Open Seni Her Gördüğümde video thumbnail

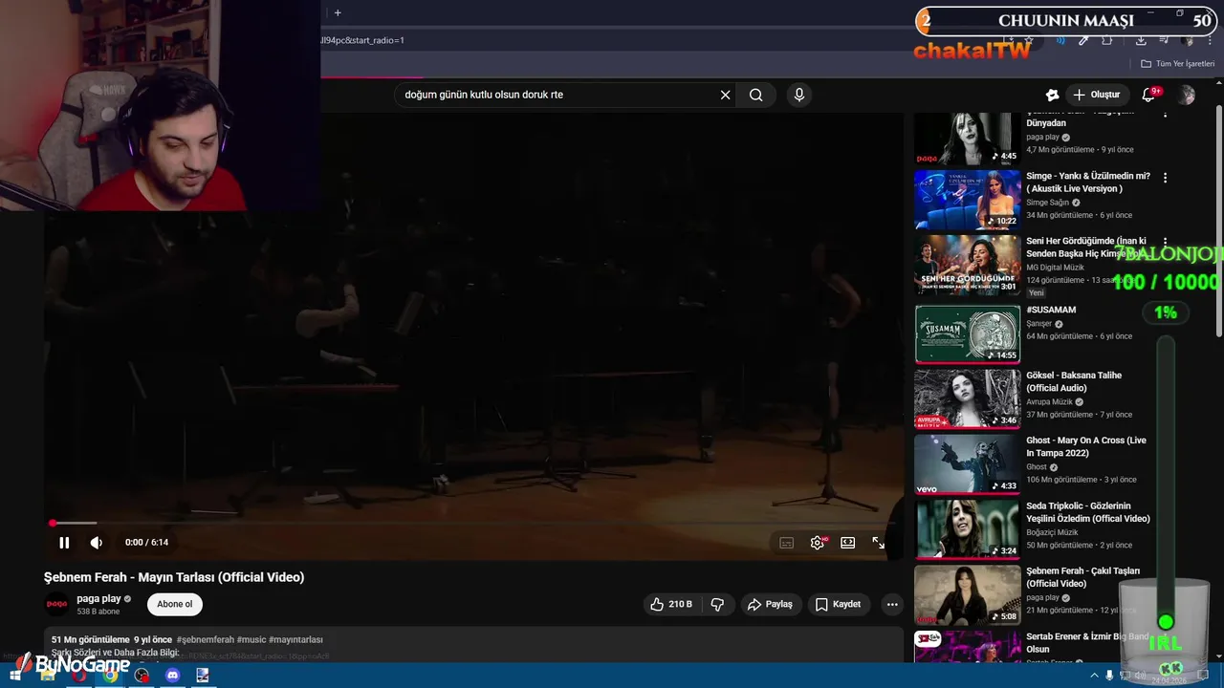tap(968, 265)
